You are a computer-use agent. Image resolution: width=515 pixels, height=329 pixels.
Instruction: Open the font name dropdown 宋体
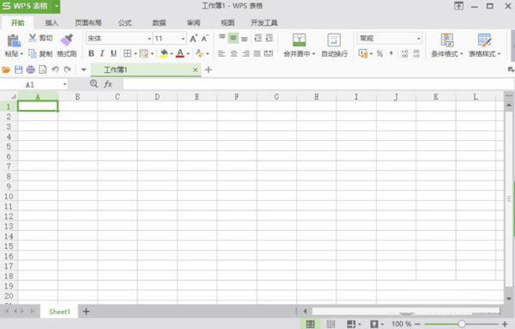point(149,39)
